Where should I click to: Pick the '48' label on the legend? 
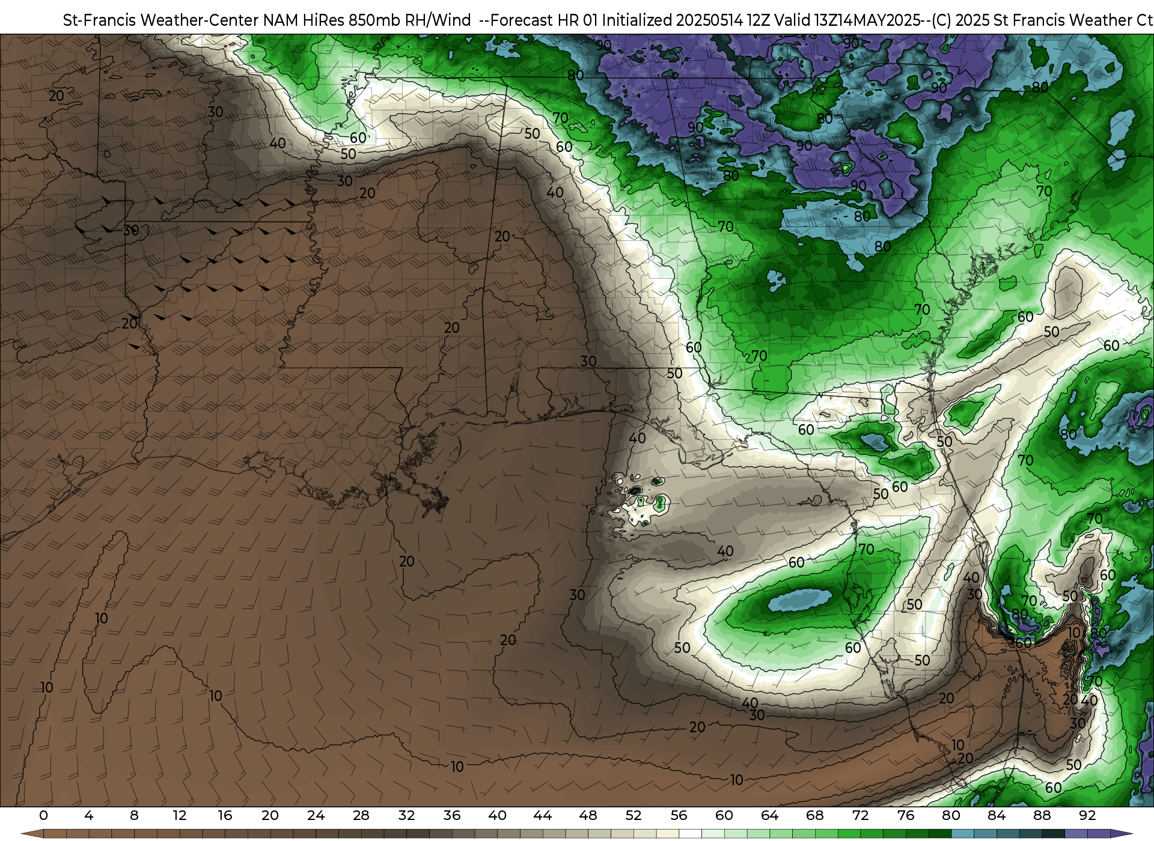588,815
